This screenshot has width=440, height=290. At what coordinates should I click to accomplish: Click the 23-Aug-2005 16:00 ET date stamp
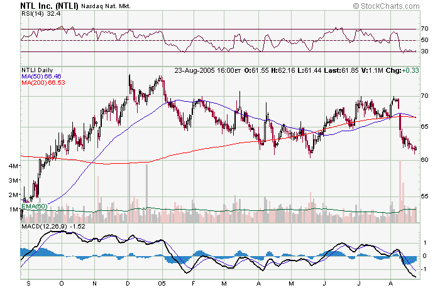(x=207, y=70)
